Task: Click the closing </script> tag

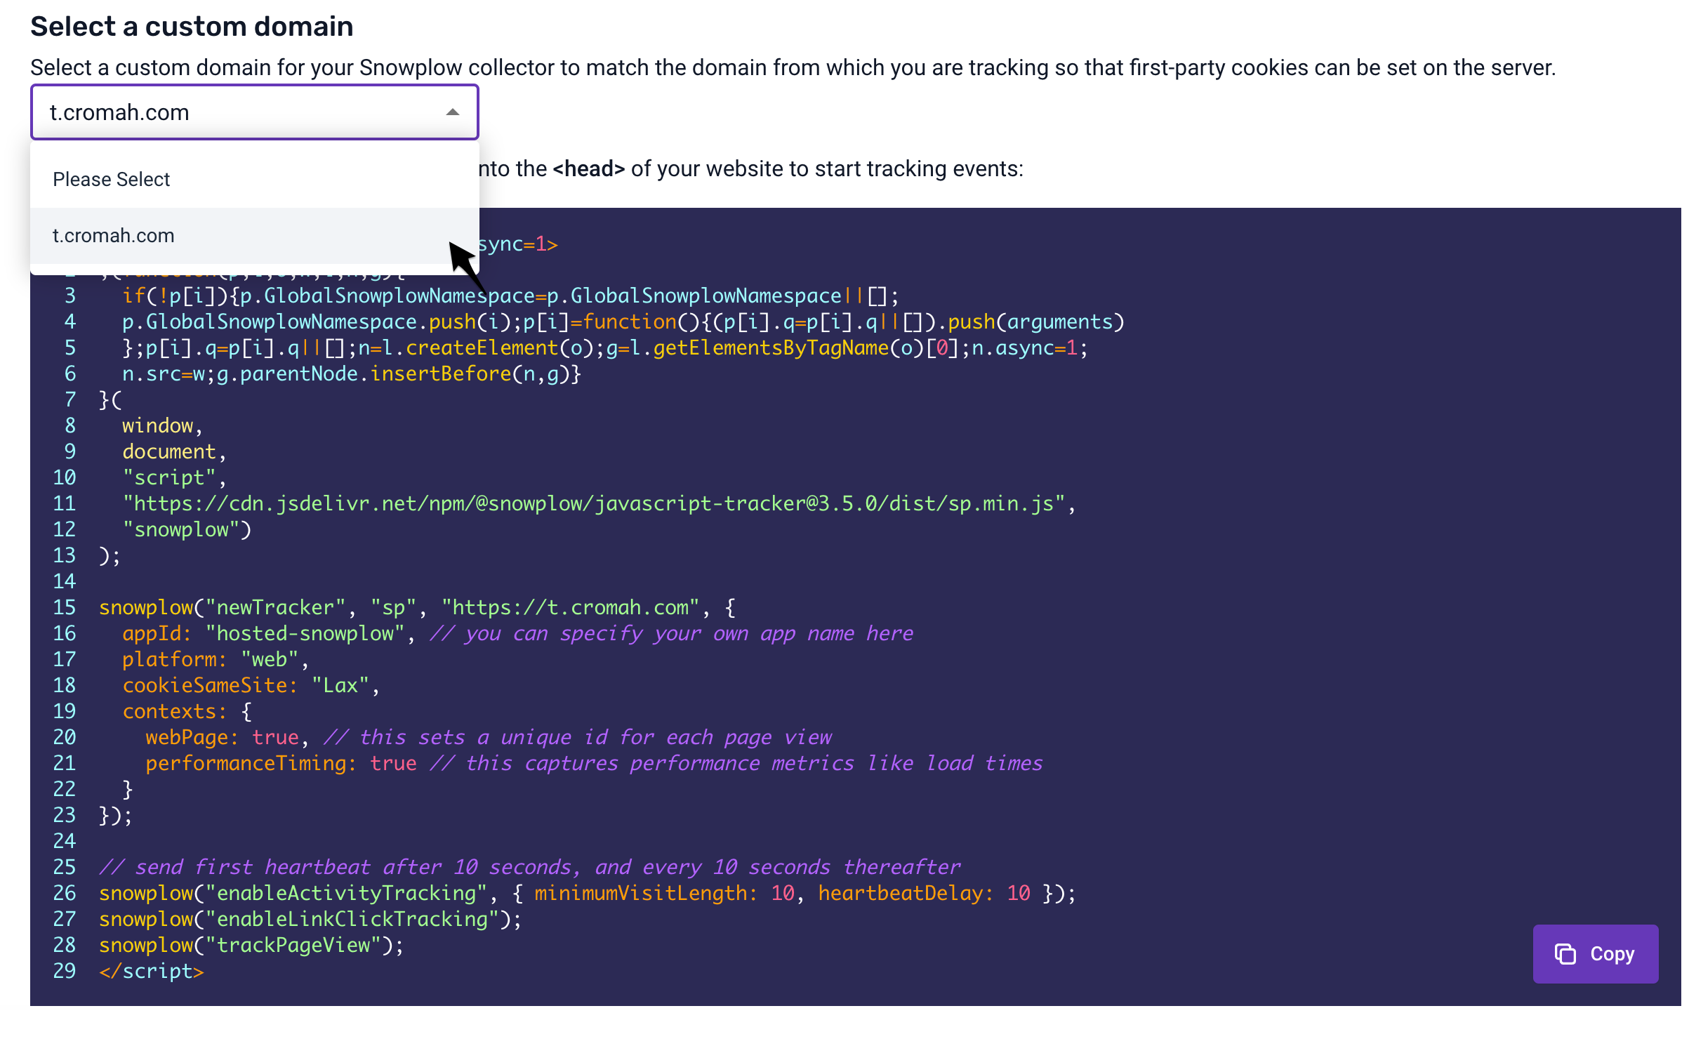Action: coord(151,971)
